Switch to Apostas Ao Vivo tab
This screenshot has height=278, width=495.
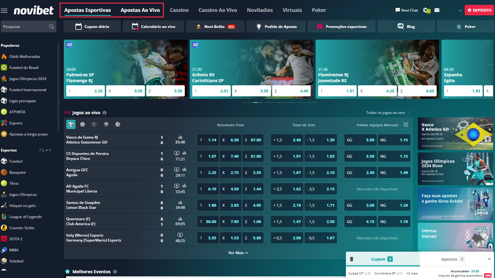pos(140,10)
